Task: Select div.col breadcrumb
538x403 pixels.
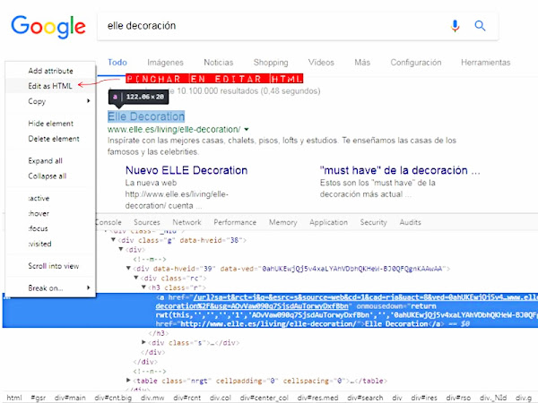Action: click(x=221, y=398)
